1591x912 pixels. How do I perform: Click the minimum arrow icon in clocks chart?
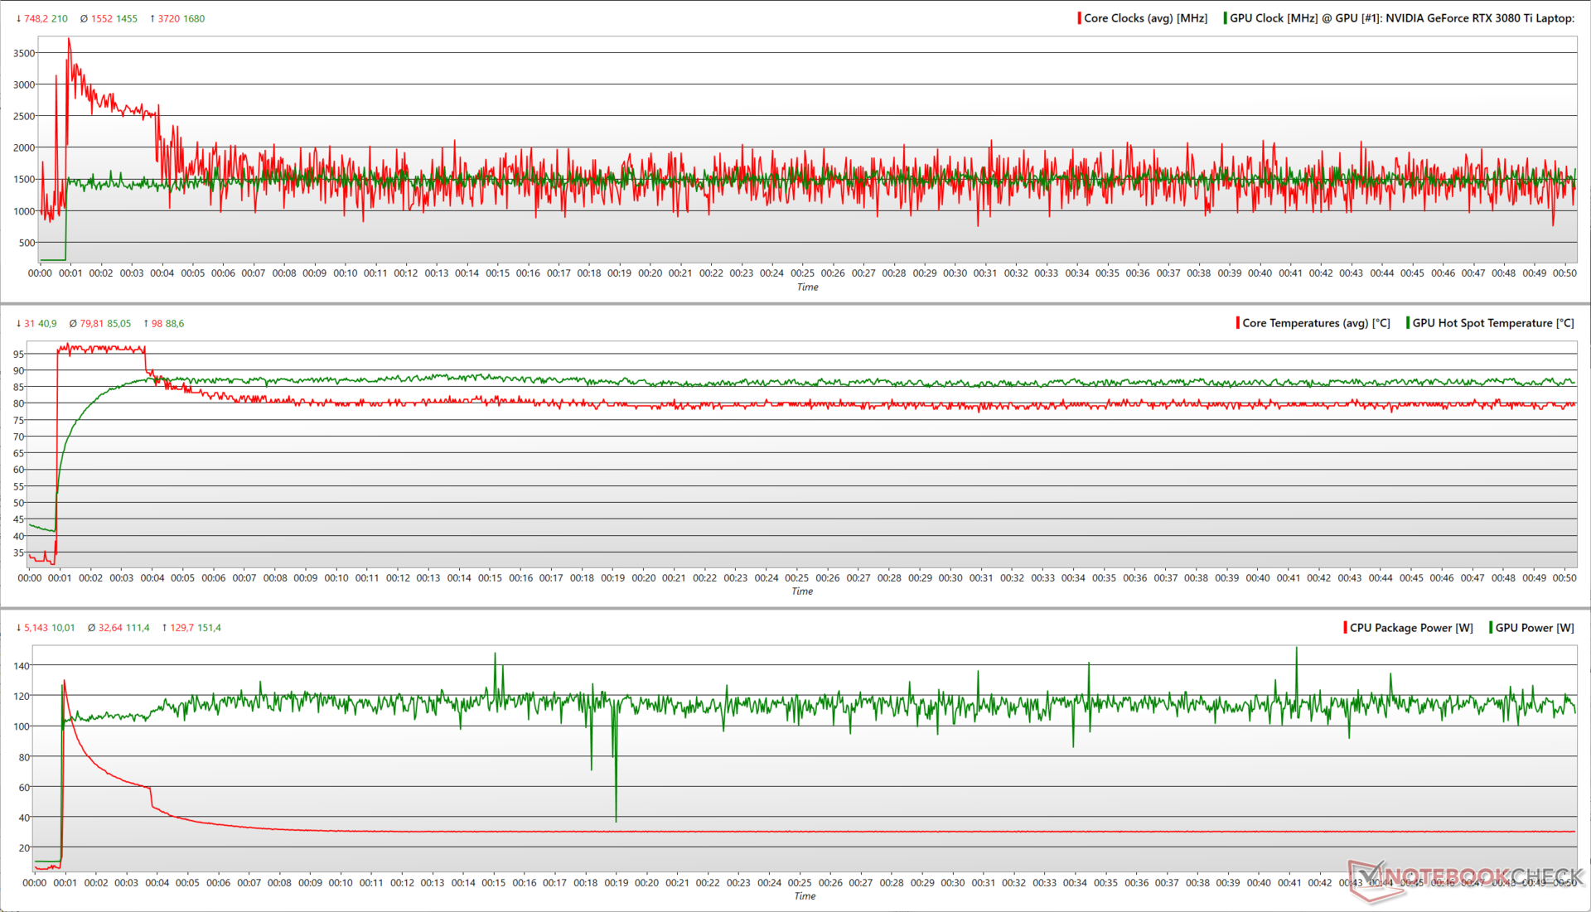tap(18, 18)
